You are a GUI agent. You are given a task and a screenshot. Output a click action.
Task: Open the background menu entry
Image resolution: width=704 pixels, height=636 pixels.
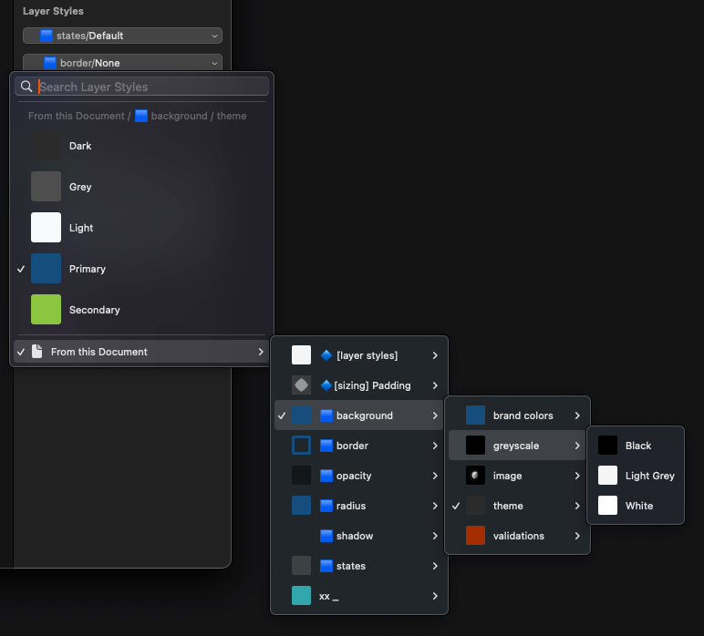tap(358, 415)
